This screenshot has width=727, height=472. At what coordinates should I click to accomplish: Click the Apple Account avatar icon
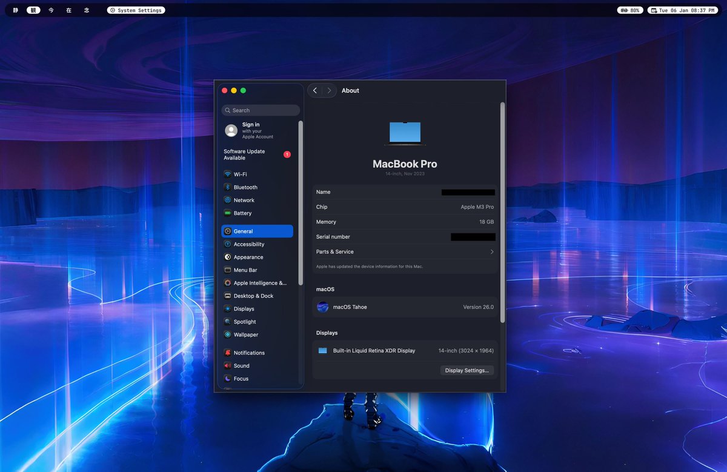point(231,130)
